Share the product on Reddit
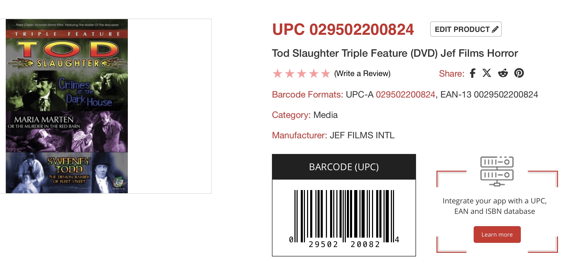The width and height of the screenshot is (574, 269). pos(503,73)
